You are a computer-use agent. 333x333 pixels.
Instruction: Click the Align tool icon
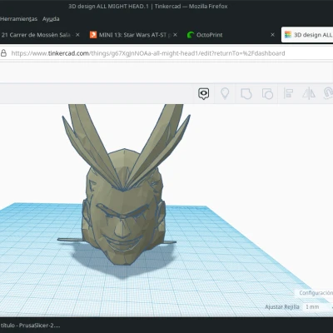click(288, 93)
